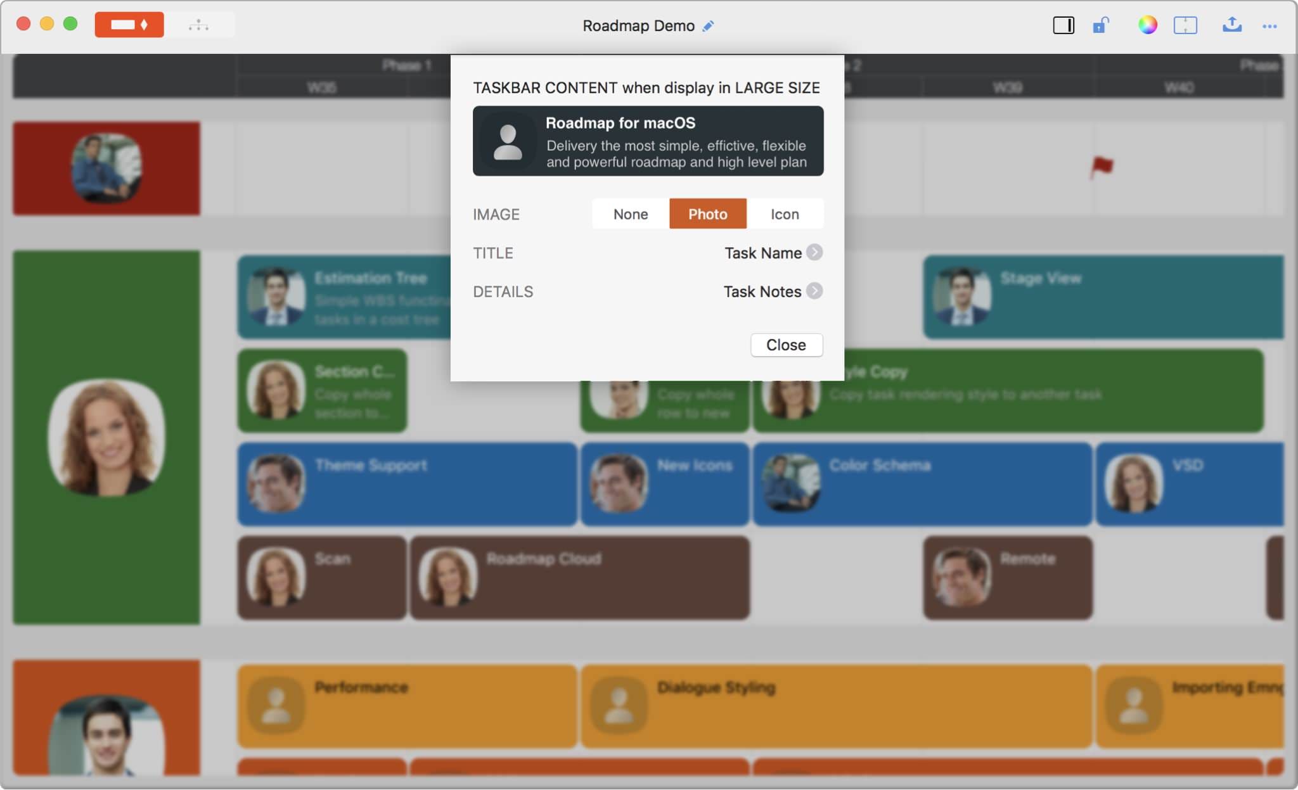The image size is (1298, 790).
Task: Switch to the hierarchy tree view
Action: click(198, 25)
